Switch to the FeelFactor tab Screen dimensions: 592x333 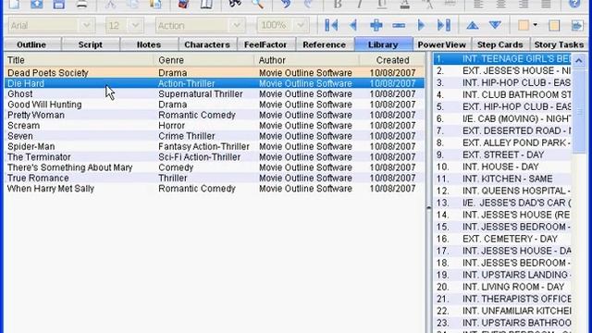(265, 44)
